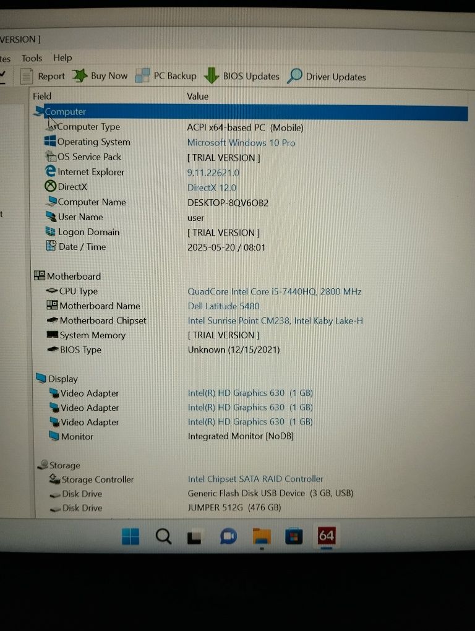Click the AIDA64 taskbar icon

click(x=326, y=536)
